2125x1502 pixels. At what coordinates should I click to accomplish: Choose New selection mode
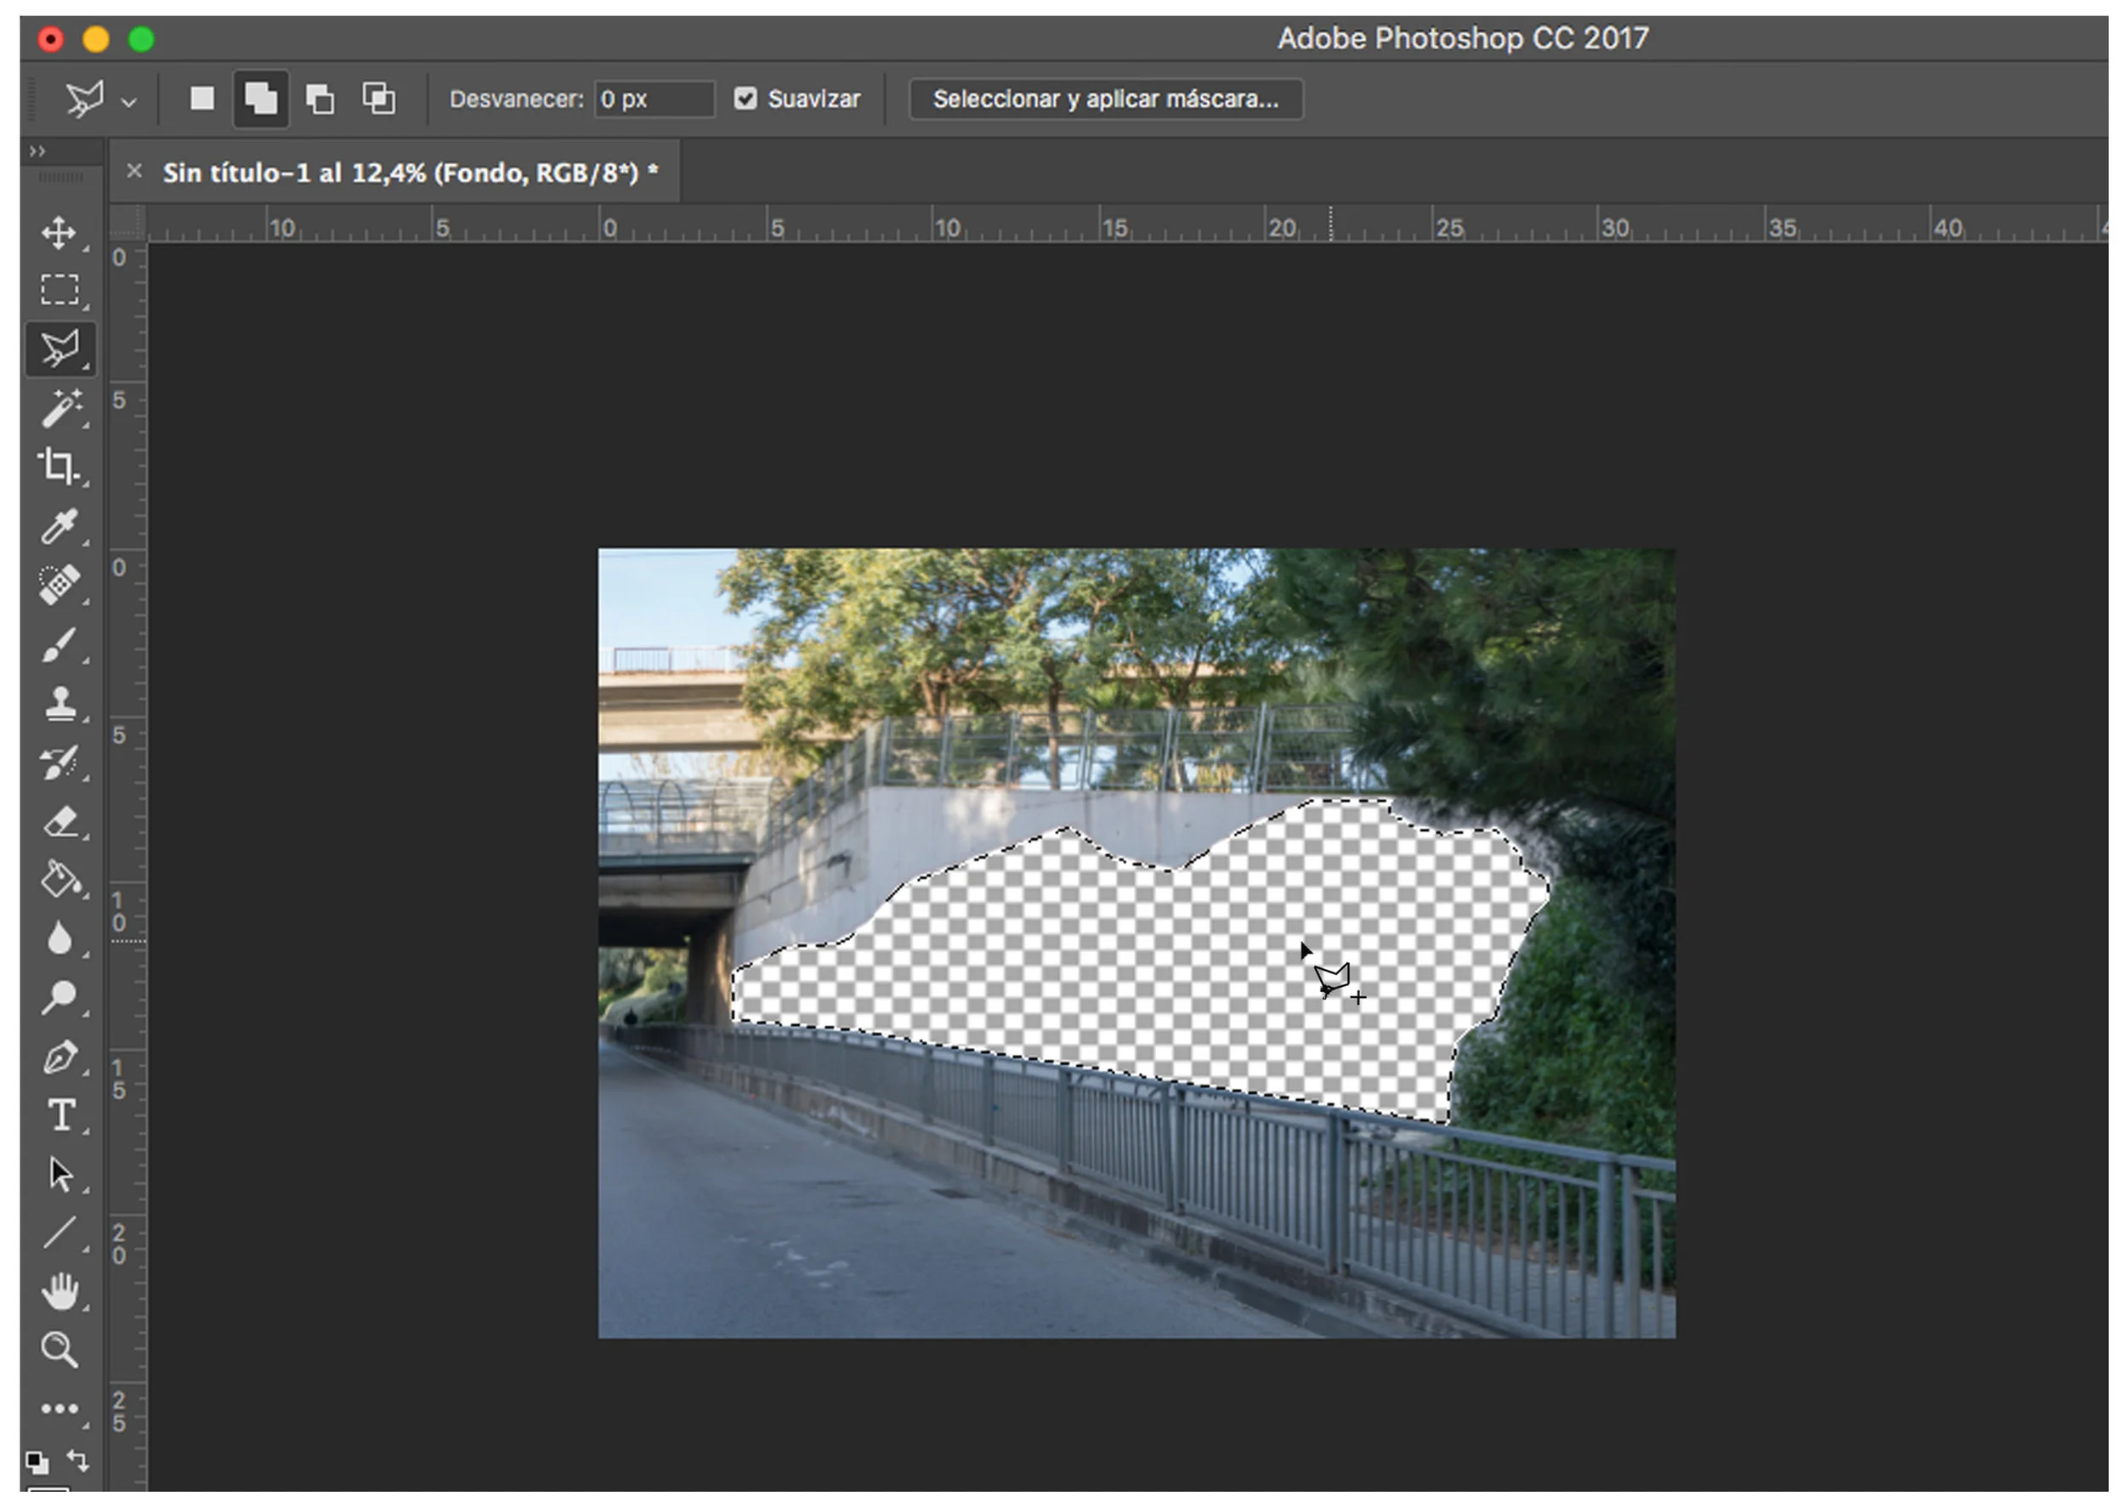(x=201, y=98)
